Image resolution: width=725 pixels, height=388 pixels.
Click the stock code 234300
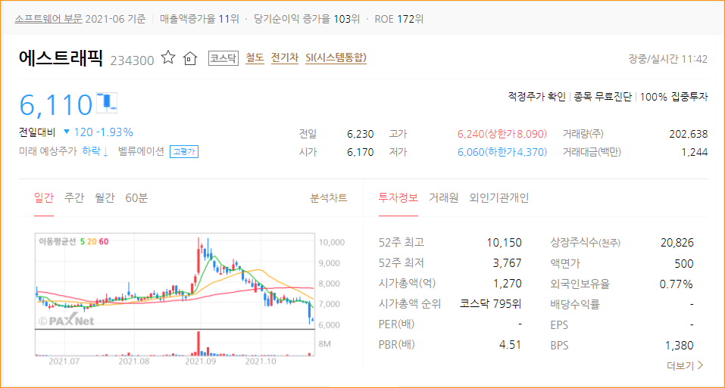pyautogui.click(x=133, y=60)
